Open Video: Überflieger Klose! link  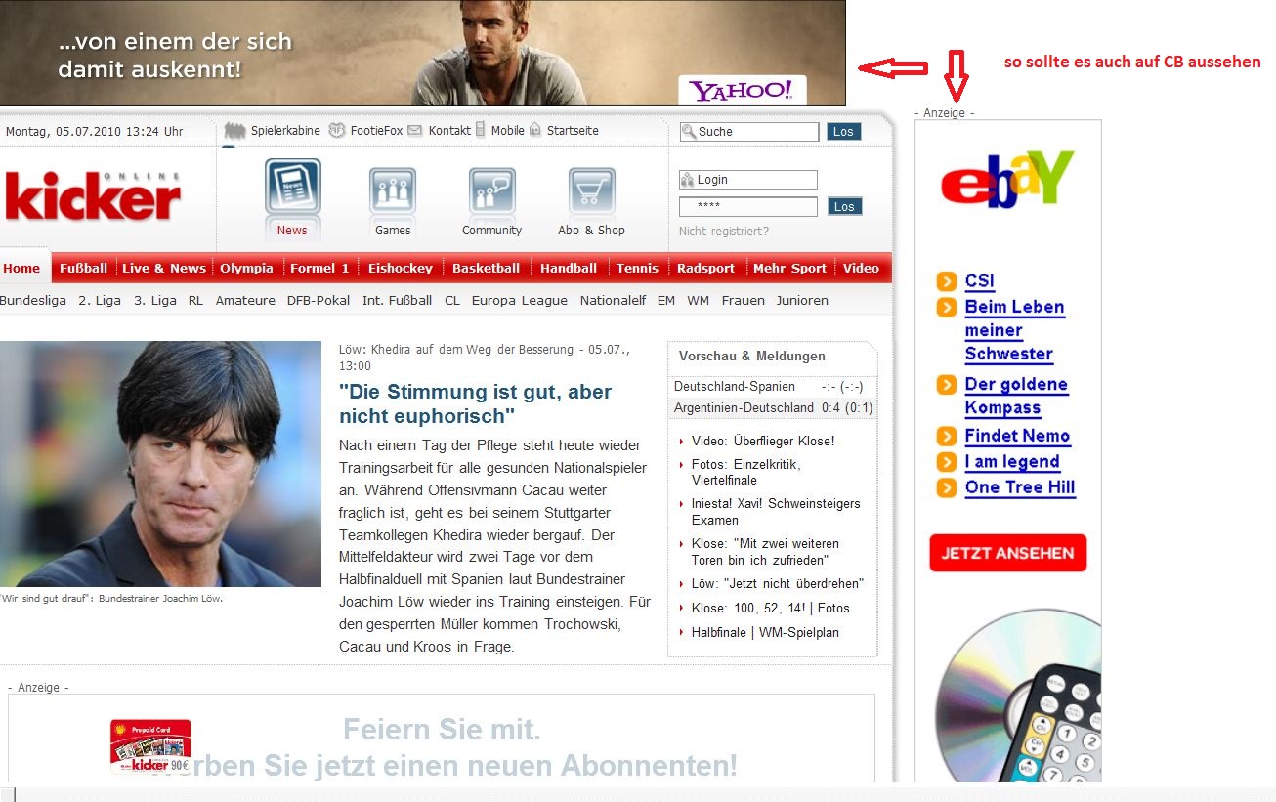coord(763,442)
